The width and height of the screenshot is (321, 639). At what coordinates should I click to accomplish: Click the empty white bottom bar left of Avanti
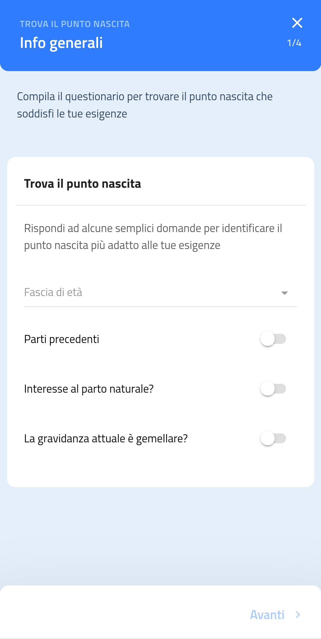(x=119, y=615)
